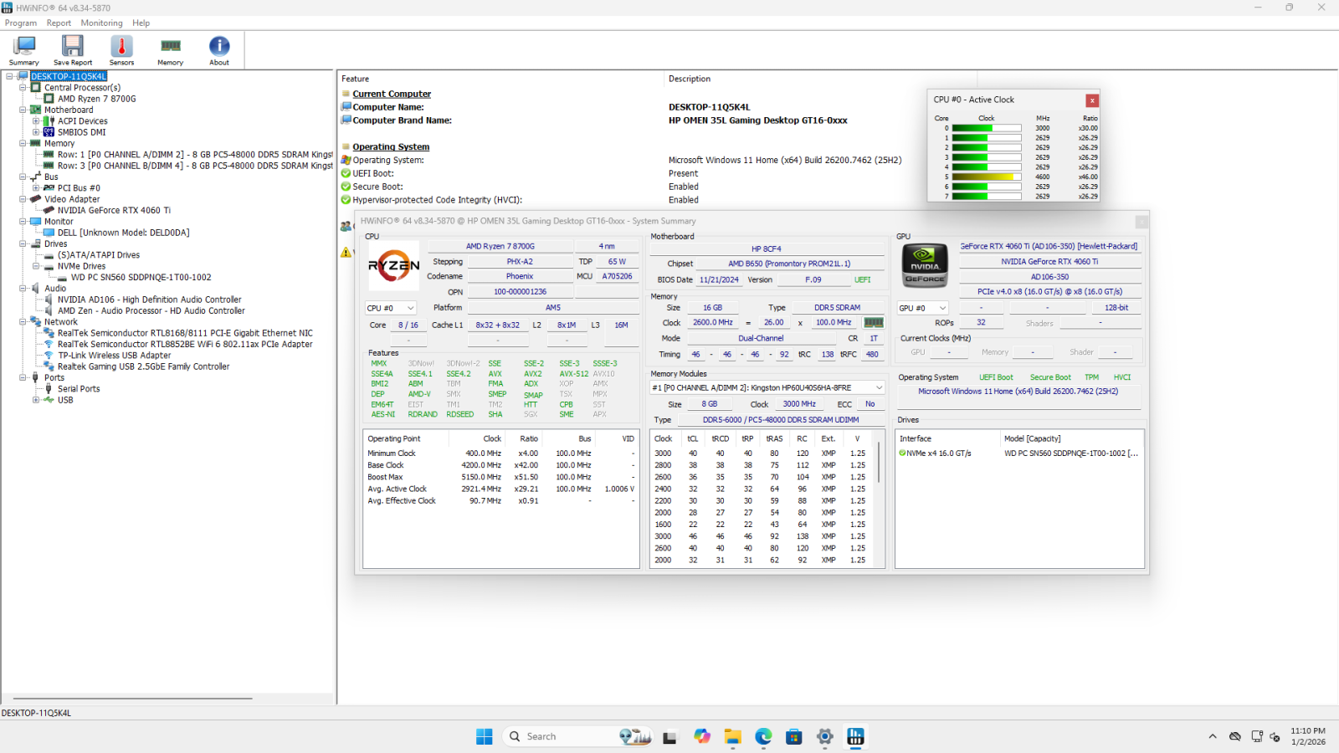Open the memory module selection dropdown
This screenshot has width=1339, height=753.
coord(767,388)
